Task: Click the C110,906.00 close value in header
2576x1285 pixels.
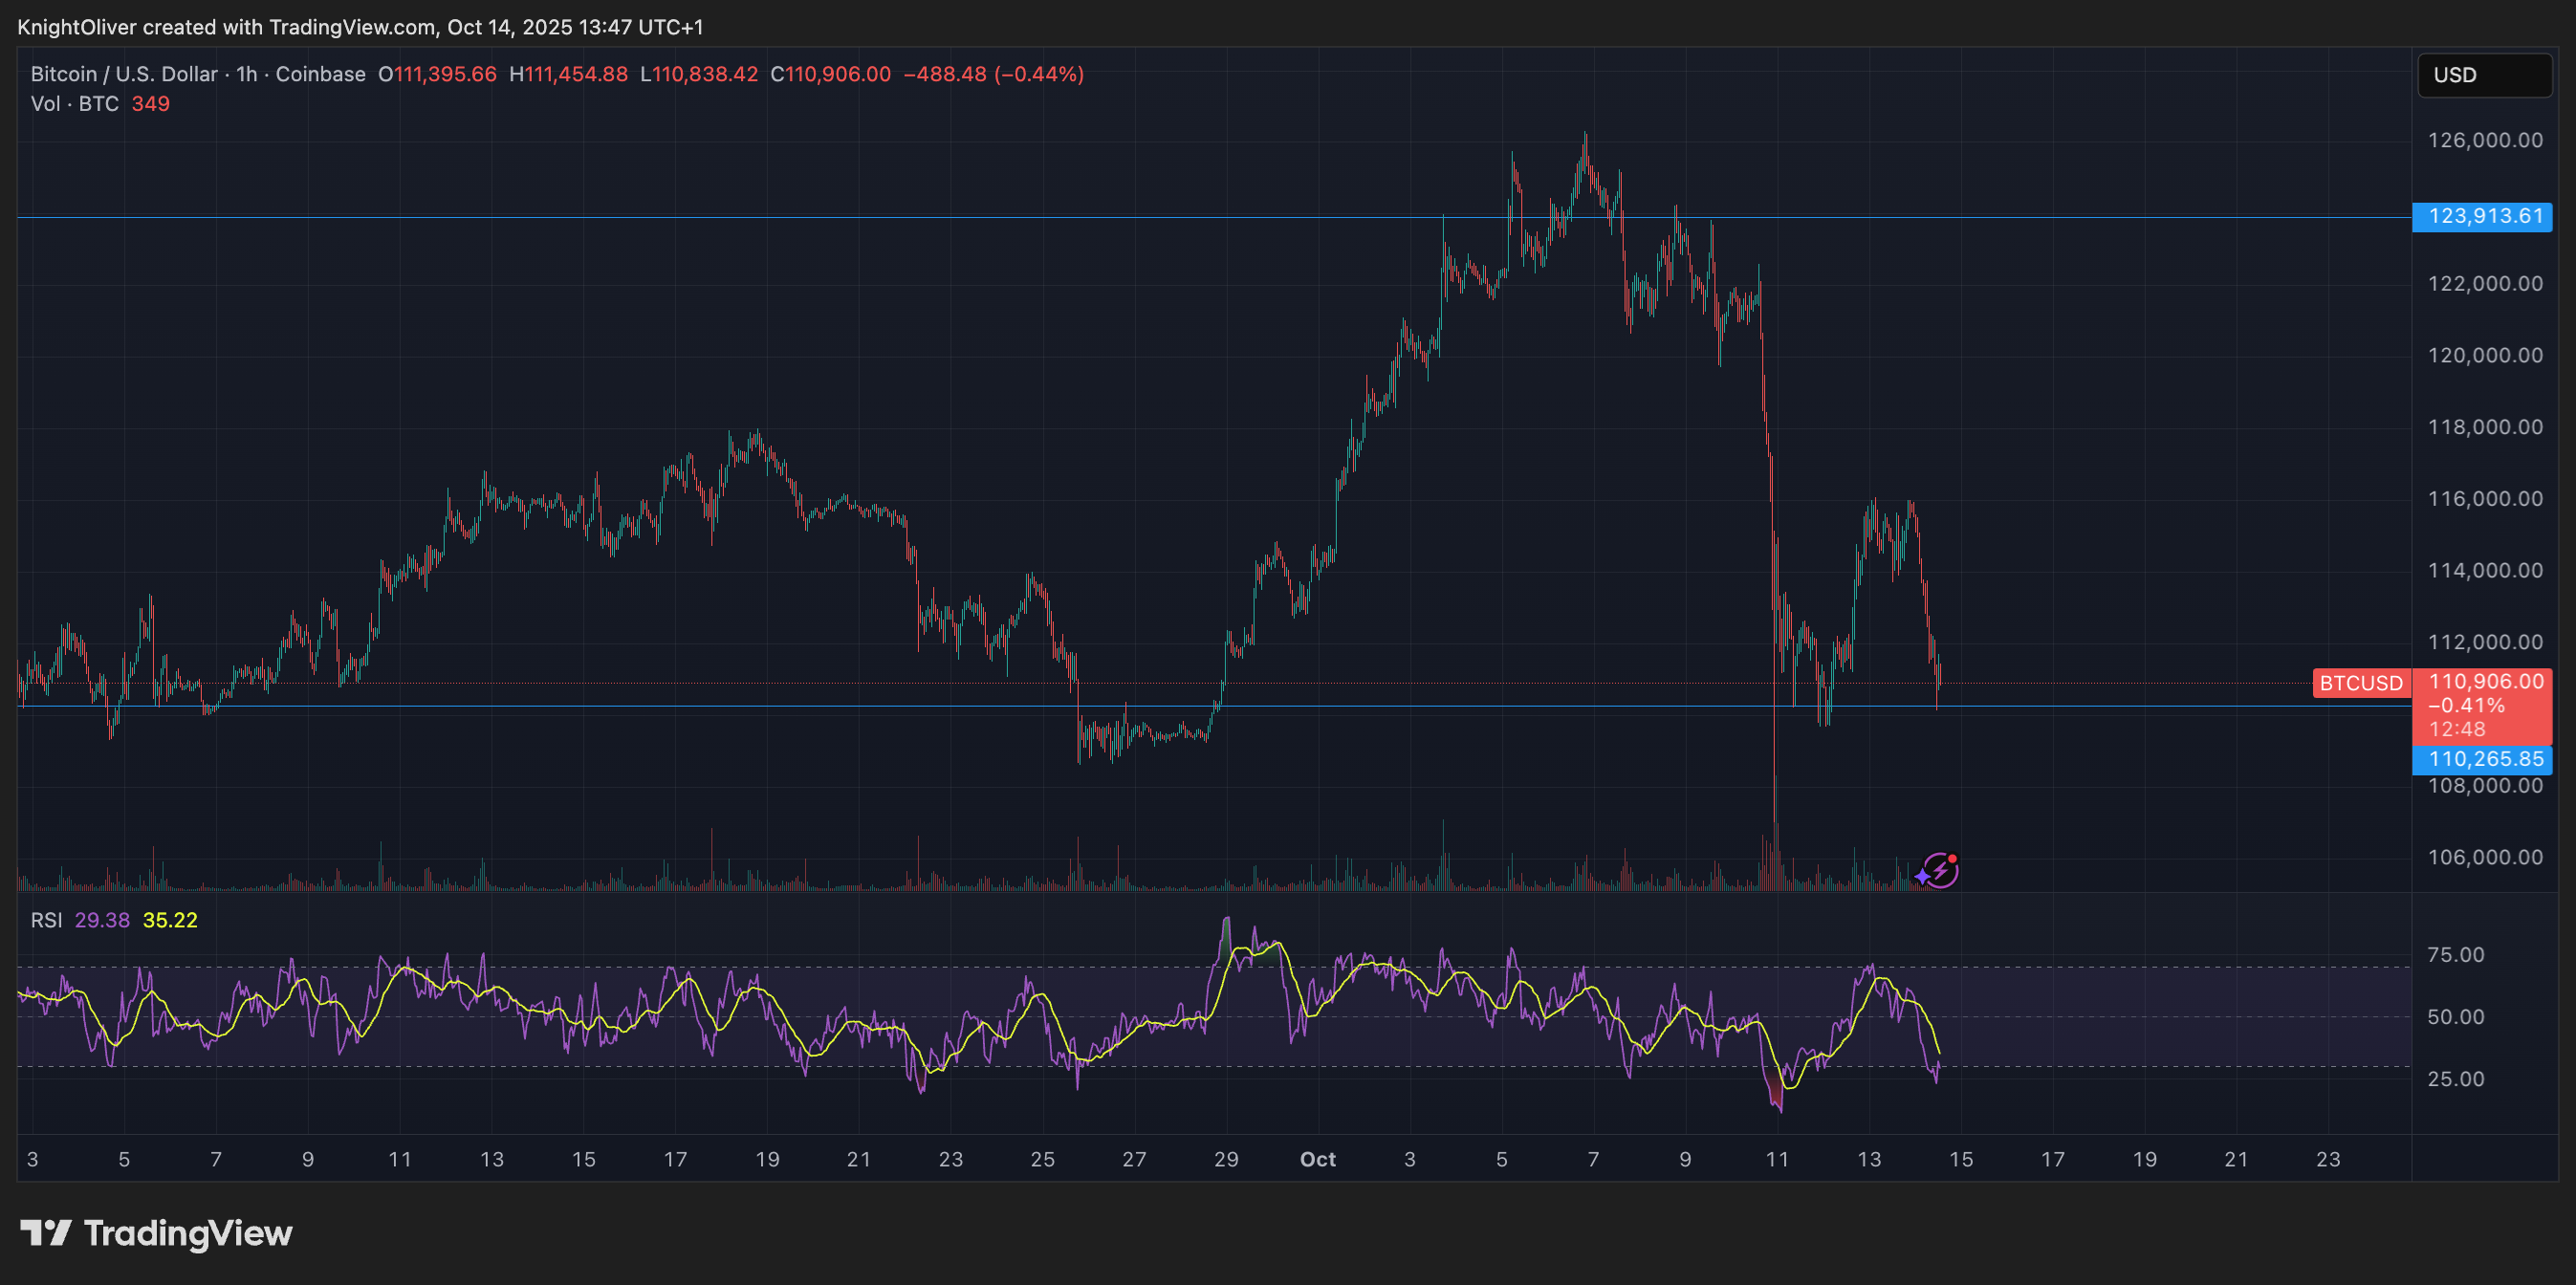Action: tap(830, 74)
